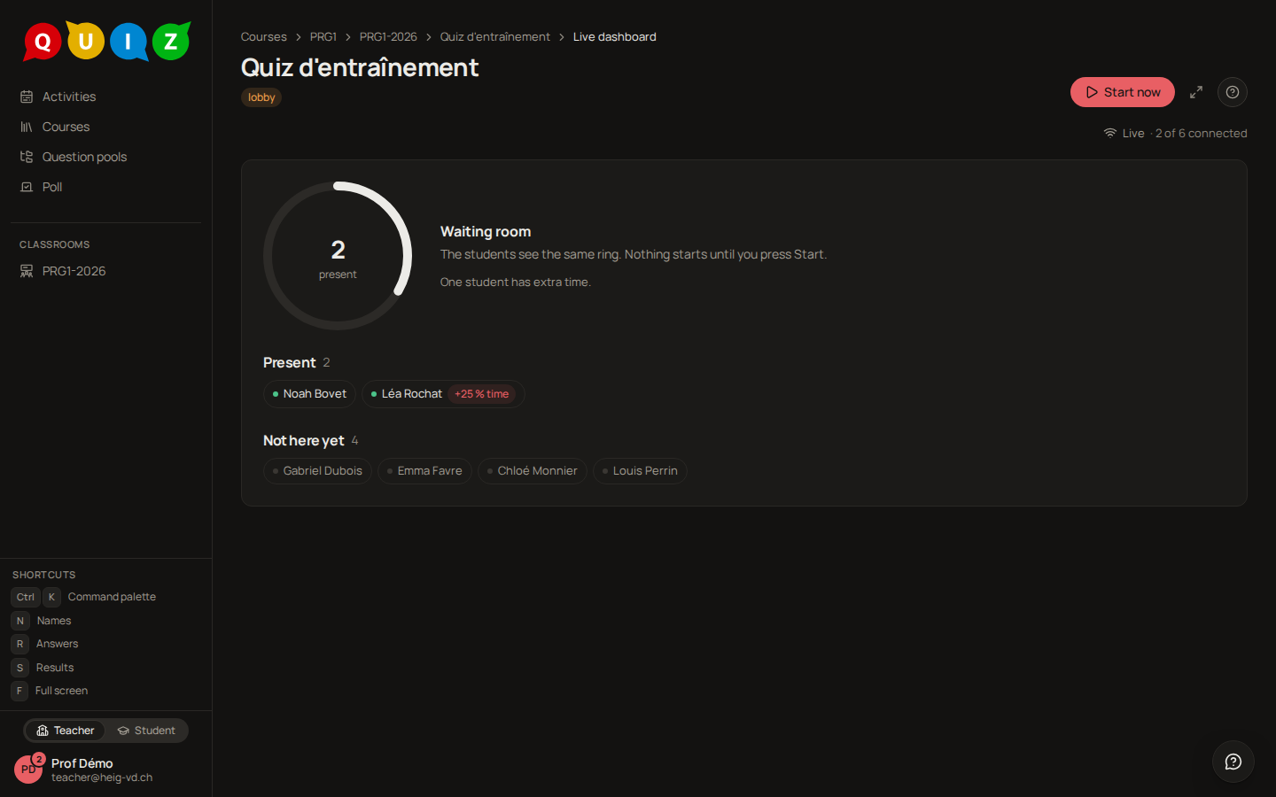Viewport: 1276px width, 797px height.
Task: Select the Noah Bovet student chip
Action: tap(309, 394)
